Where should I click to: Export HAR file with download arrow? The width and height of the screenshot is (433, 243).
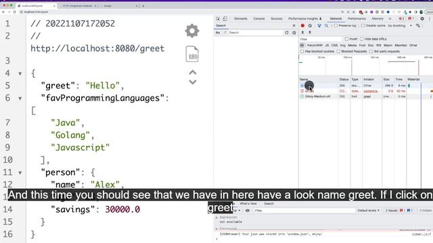310,32
